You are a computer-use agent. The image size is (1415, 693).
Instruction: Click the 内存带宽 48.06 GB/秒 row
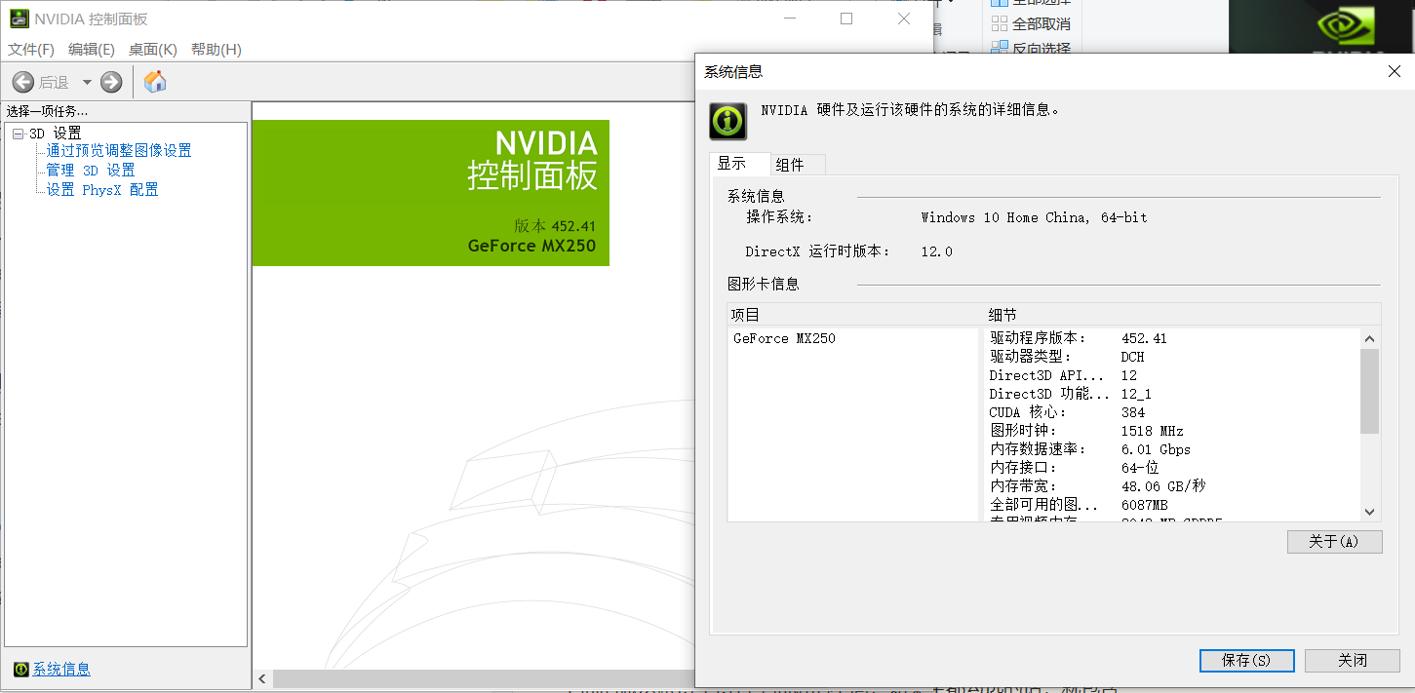coord(1173,486)
